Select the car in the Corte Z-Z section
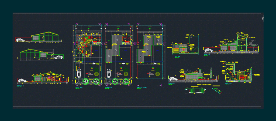Viewport: 276px width, 121px height. coord(22,81)
